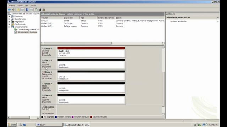Image resolution: width=227 pixels, height=127 pixels.
Task: Expand the Funciones tree node
Action: click(x=10, y=17)
